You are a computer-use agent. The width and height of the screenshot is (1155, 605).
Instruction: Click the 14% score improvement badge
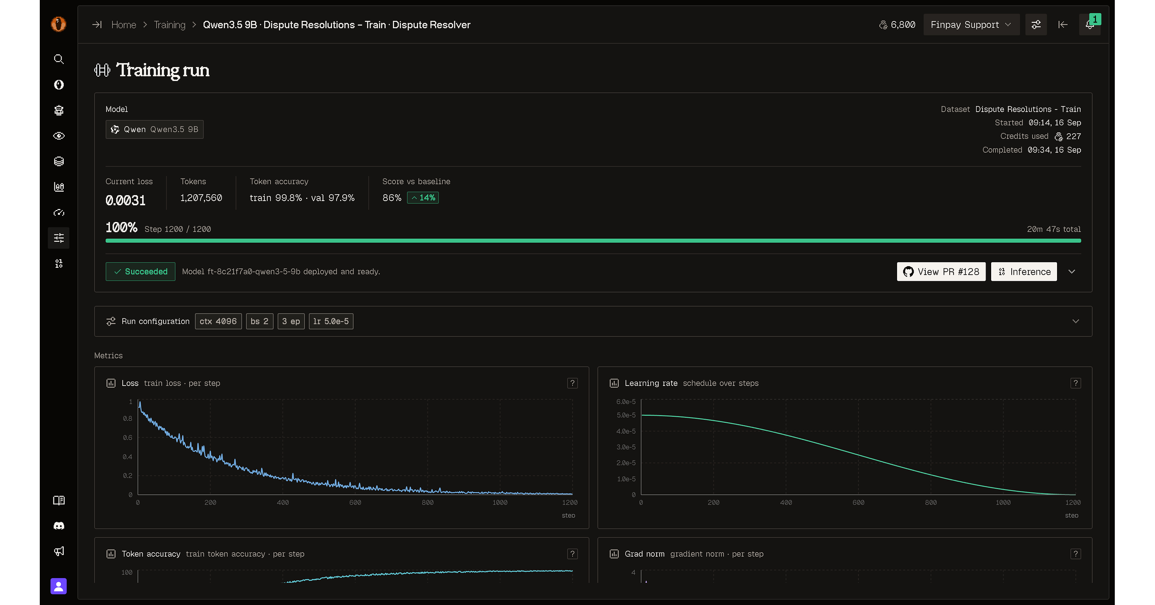(x=423, y=198)
